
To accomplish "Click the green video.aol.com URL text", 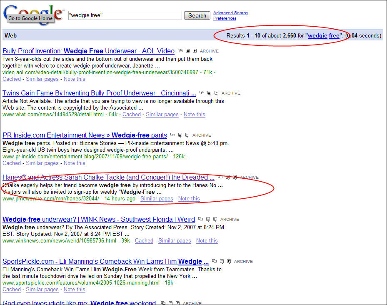I will point(100,72).
